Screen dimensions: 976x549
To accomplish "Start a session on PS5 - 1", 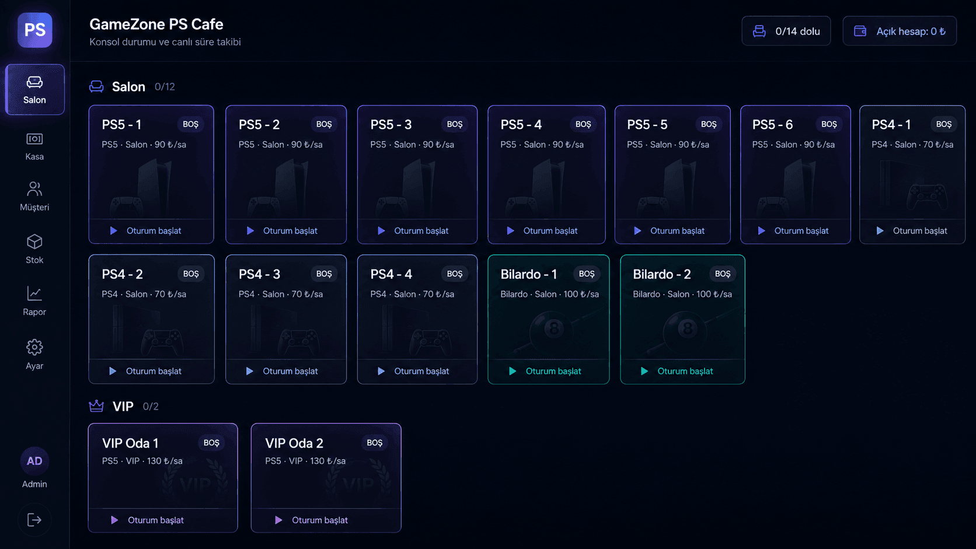I will pyautogui.click(x=151, y=231).
